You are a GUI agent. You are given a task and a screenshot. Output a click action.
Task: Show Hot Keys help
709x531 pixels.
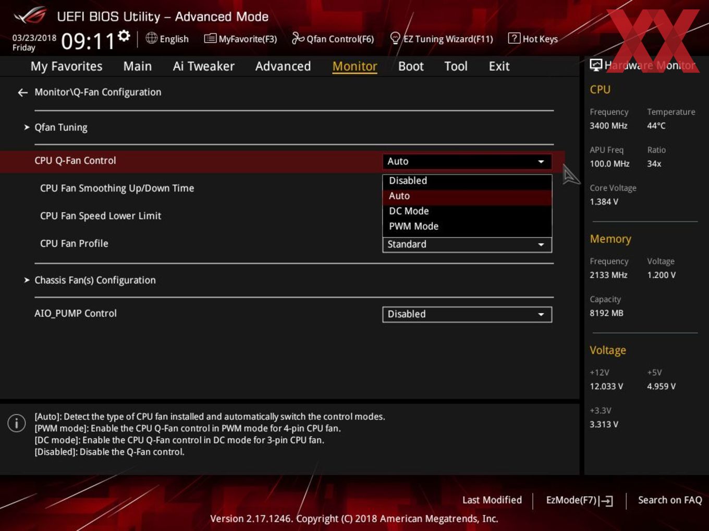(x=533, y=39)
